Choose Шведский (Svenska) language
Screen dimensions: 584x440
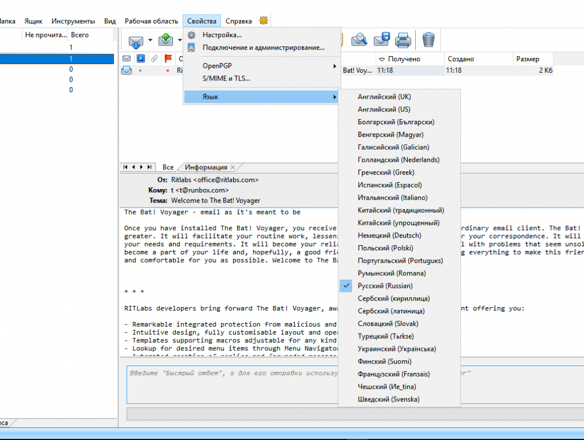coord(400,400)
